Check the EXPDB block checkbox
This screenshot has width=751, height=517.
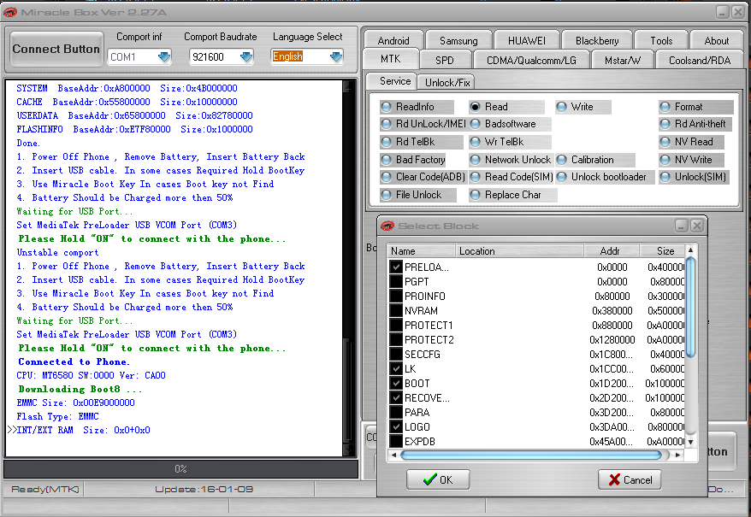396,441
